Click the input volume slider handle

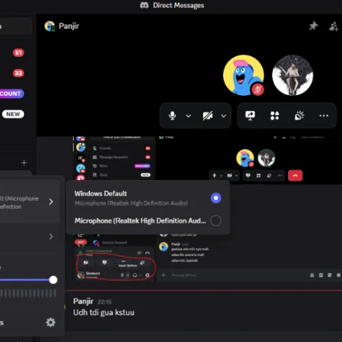click(x=53, y=280)
